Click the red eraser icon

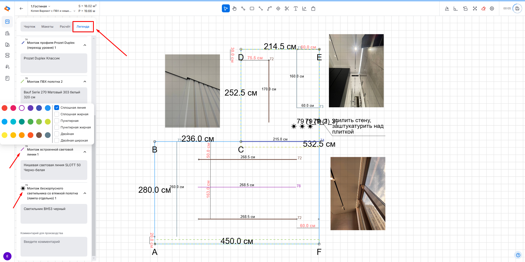(483, 8)
